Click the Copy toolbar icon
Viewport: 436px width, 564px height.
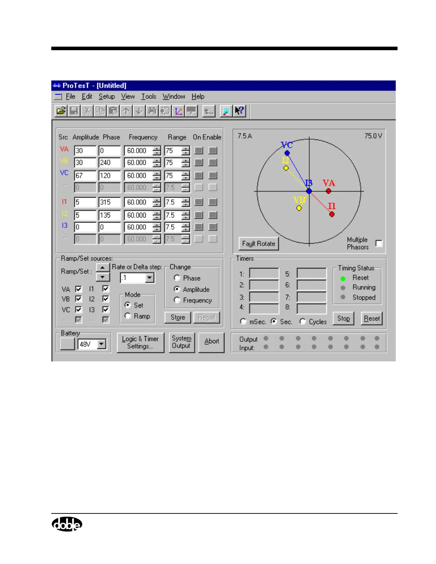(x=100, y=111)
